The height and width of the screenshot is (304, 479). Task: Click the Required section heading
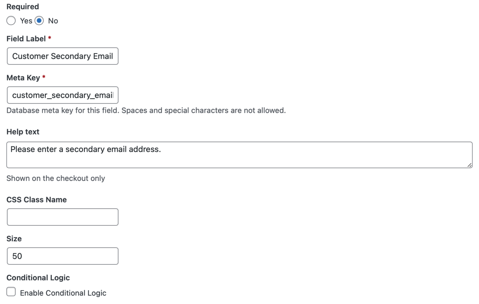22,6
